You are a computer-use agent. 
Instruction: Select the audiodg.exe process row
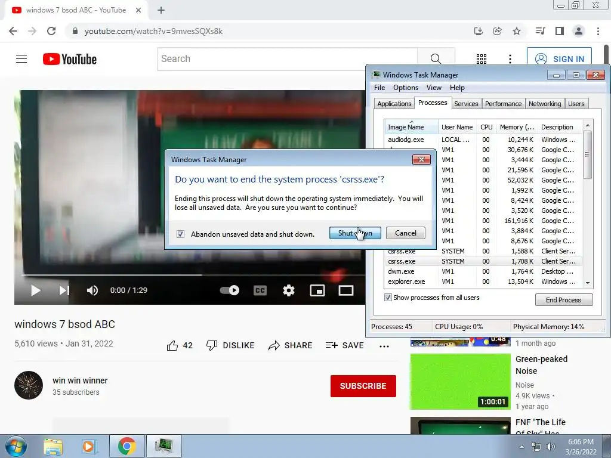(483, 140)
